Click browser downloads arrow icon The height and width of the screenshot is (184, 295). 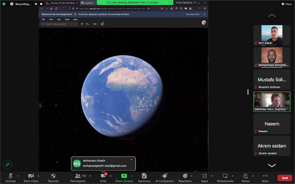coord(167,9)
